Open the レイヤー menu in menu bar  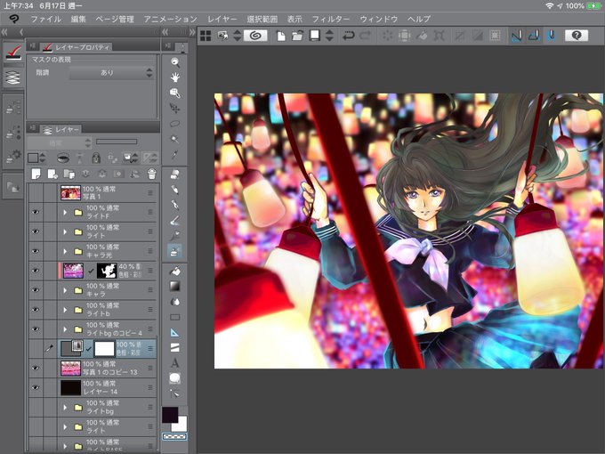tap(222, 19)
